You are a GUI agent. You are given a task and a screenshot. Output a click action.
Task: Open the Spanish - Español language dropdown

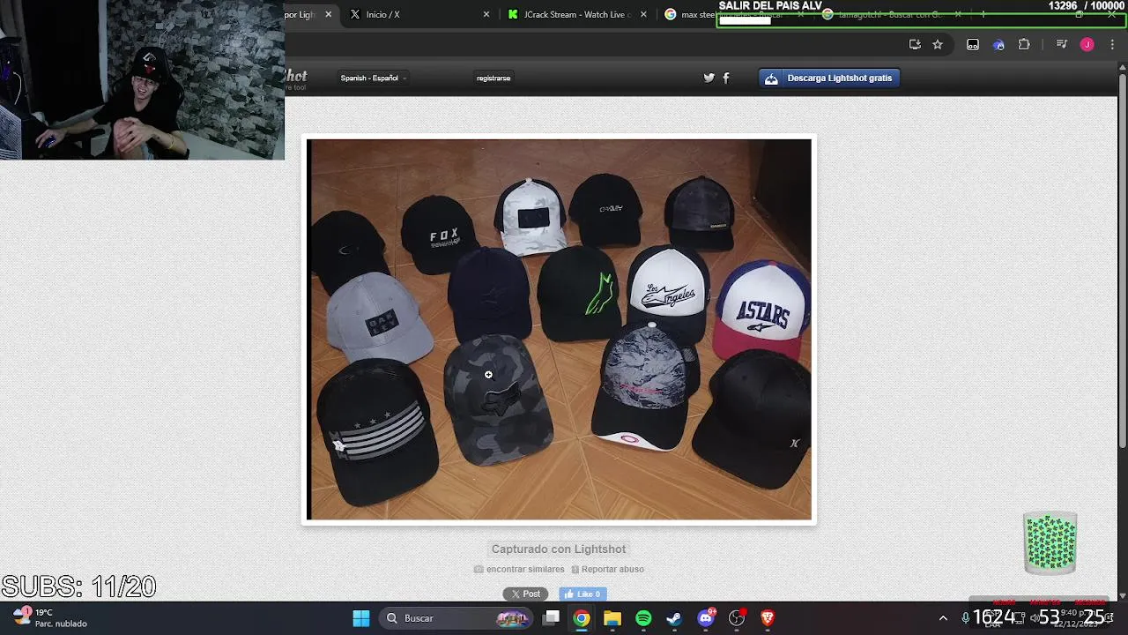[373, 78]
